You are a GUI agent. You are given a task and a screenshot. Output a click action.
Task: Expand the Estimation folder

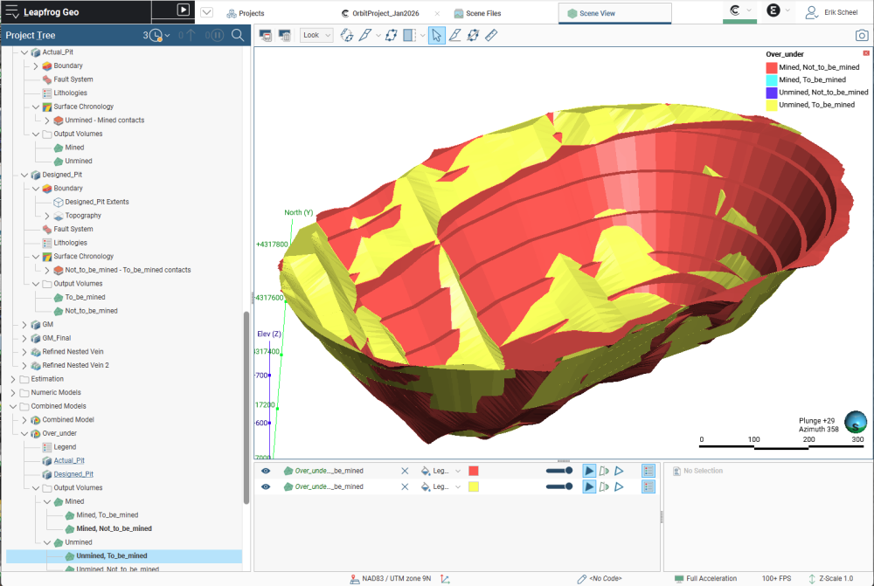click(x=13, y=379)
